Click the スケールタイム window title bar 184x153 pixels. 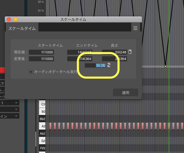[73, 19]
